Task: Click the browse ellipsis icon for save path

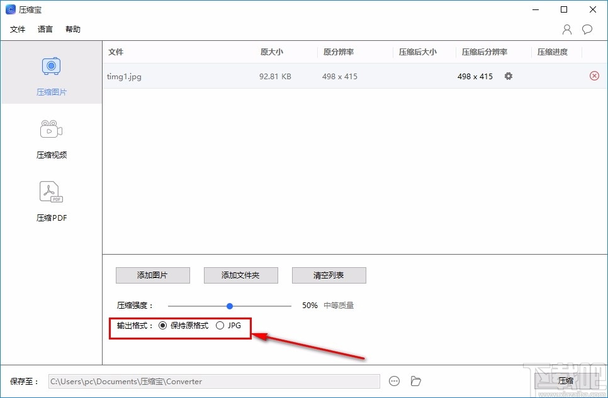Action: 394,381
